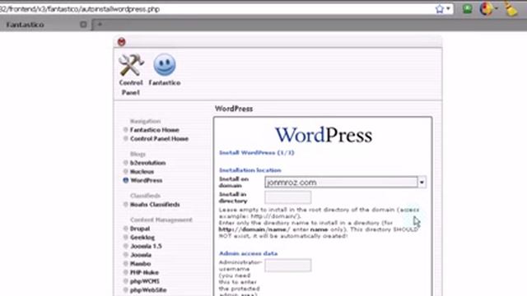Close the Fantastico browser tab
The width and height of the screenshot is (527, 296).
click(83, 25)
